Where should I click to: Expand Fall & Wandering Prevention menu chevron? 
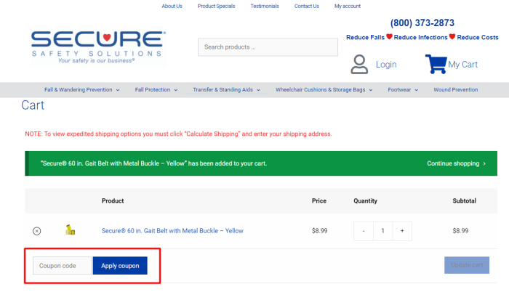(x=118, y=90)
